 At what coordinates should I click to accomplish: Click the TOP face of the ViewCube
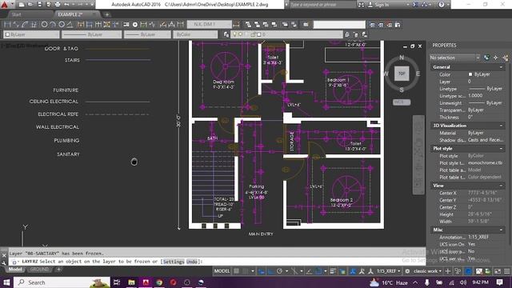(x=402, y=74)
